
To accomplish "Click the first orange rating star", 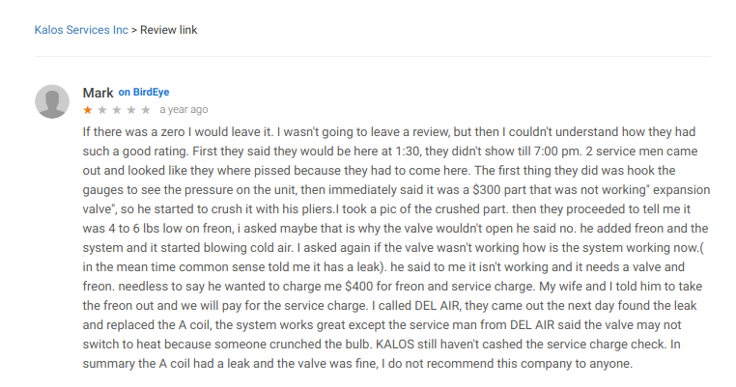I will click(87, 110).
